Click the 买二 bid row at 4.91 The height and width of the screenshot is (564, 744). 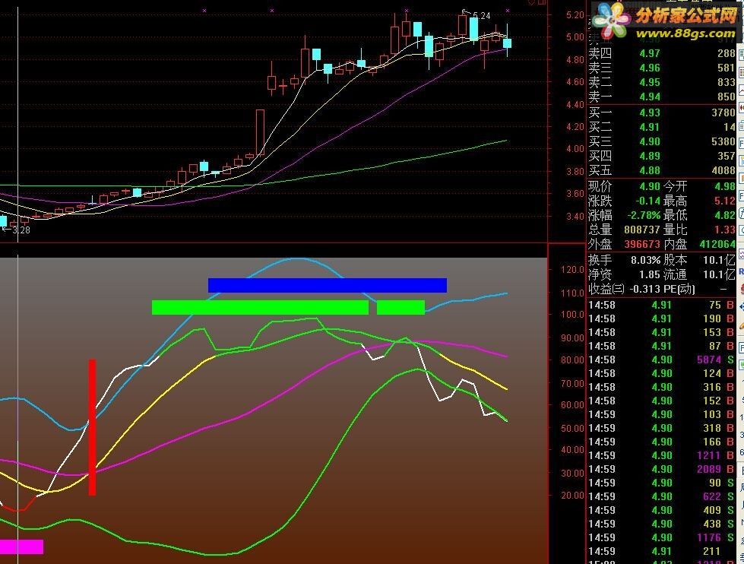[x=661, y=127]
